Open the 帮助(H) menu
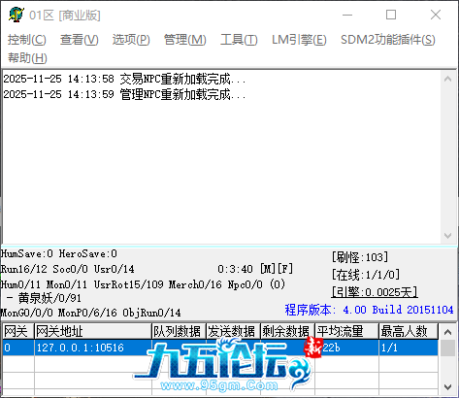The height and width of the screenshot is (398, 459). pos(27,58)
